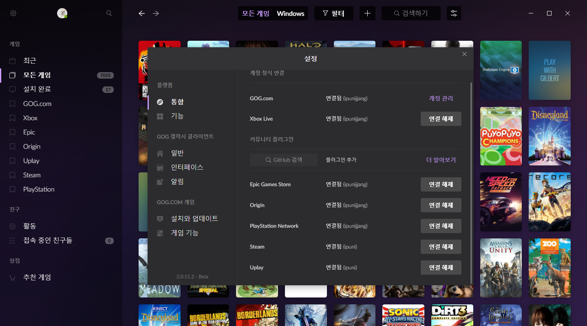Switch to the Windows platform tab
Viewport: 587px width, 326px height.
click(x=291, y=13)
